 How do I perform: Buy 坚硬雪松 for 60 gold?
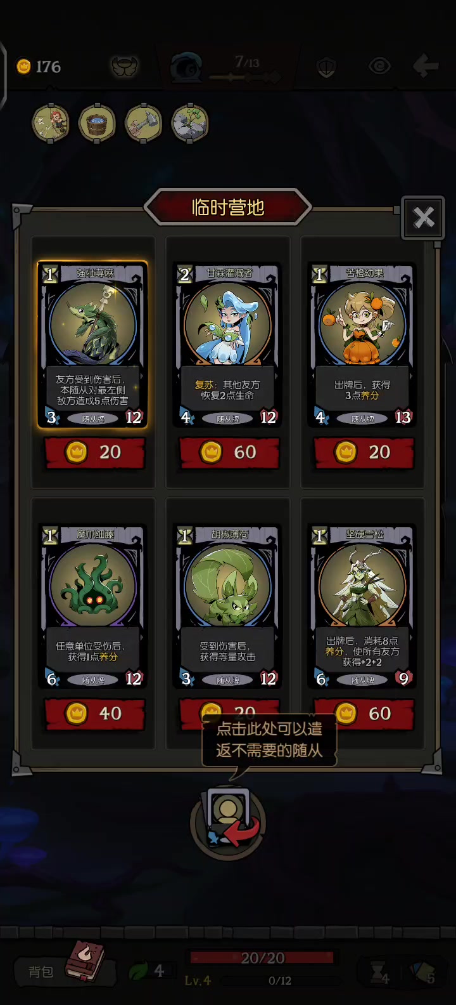pos(364,713)
